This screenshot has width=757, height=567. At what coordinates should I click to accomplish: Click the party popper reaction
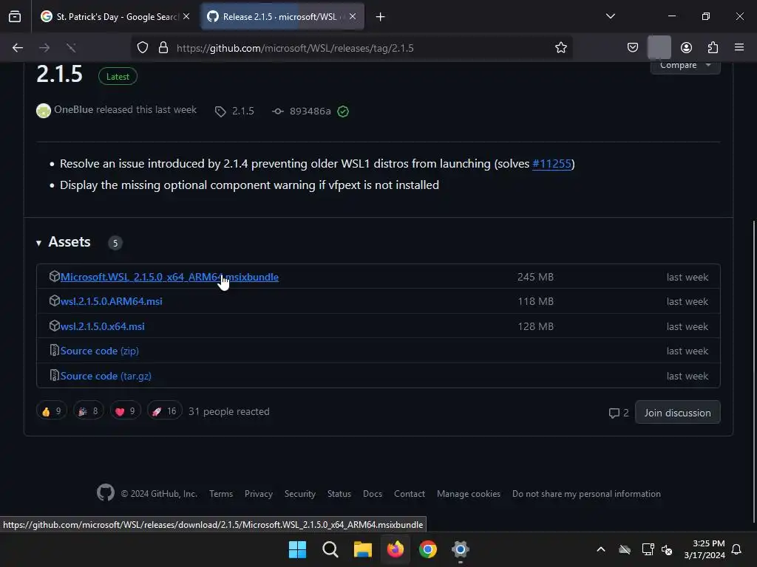(89, 411)
